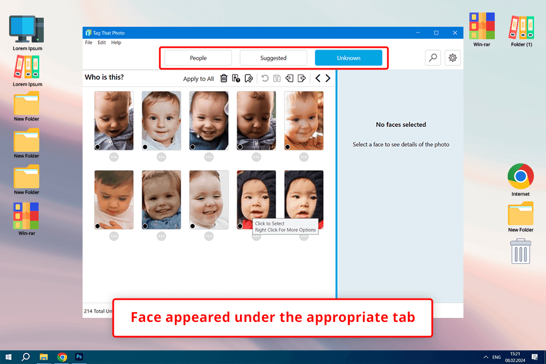Open ellipsis options under fourth top-row face

tap(257, 157)
